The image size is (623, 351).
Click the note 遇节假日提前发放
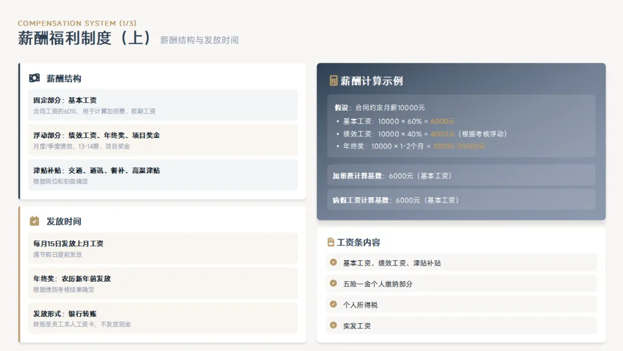coord(58,255)
